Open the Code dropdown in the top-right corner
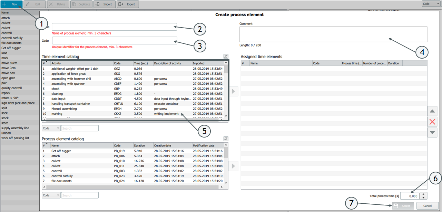This screenshot has width=443, height=213. 431,4
